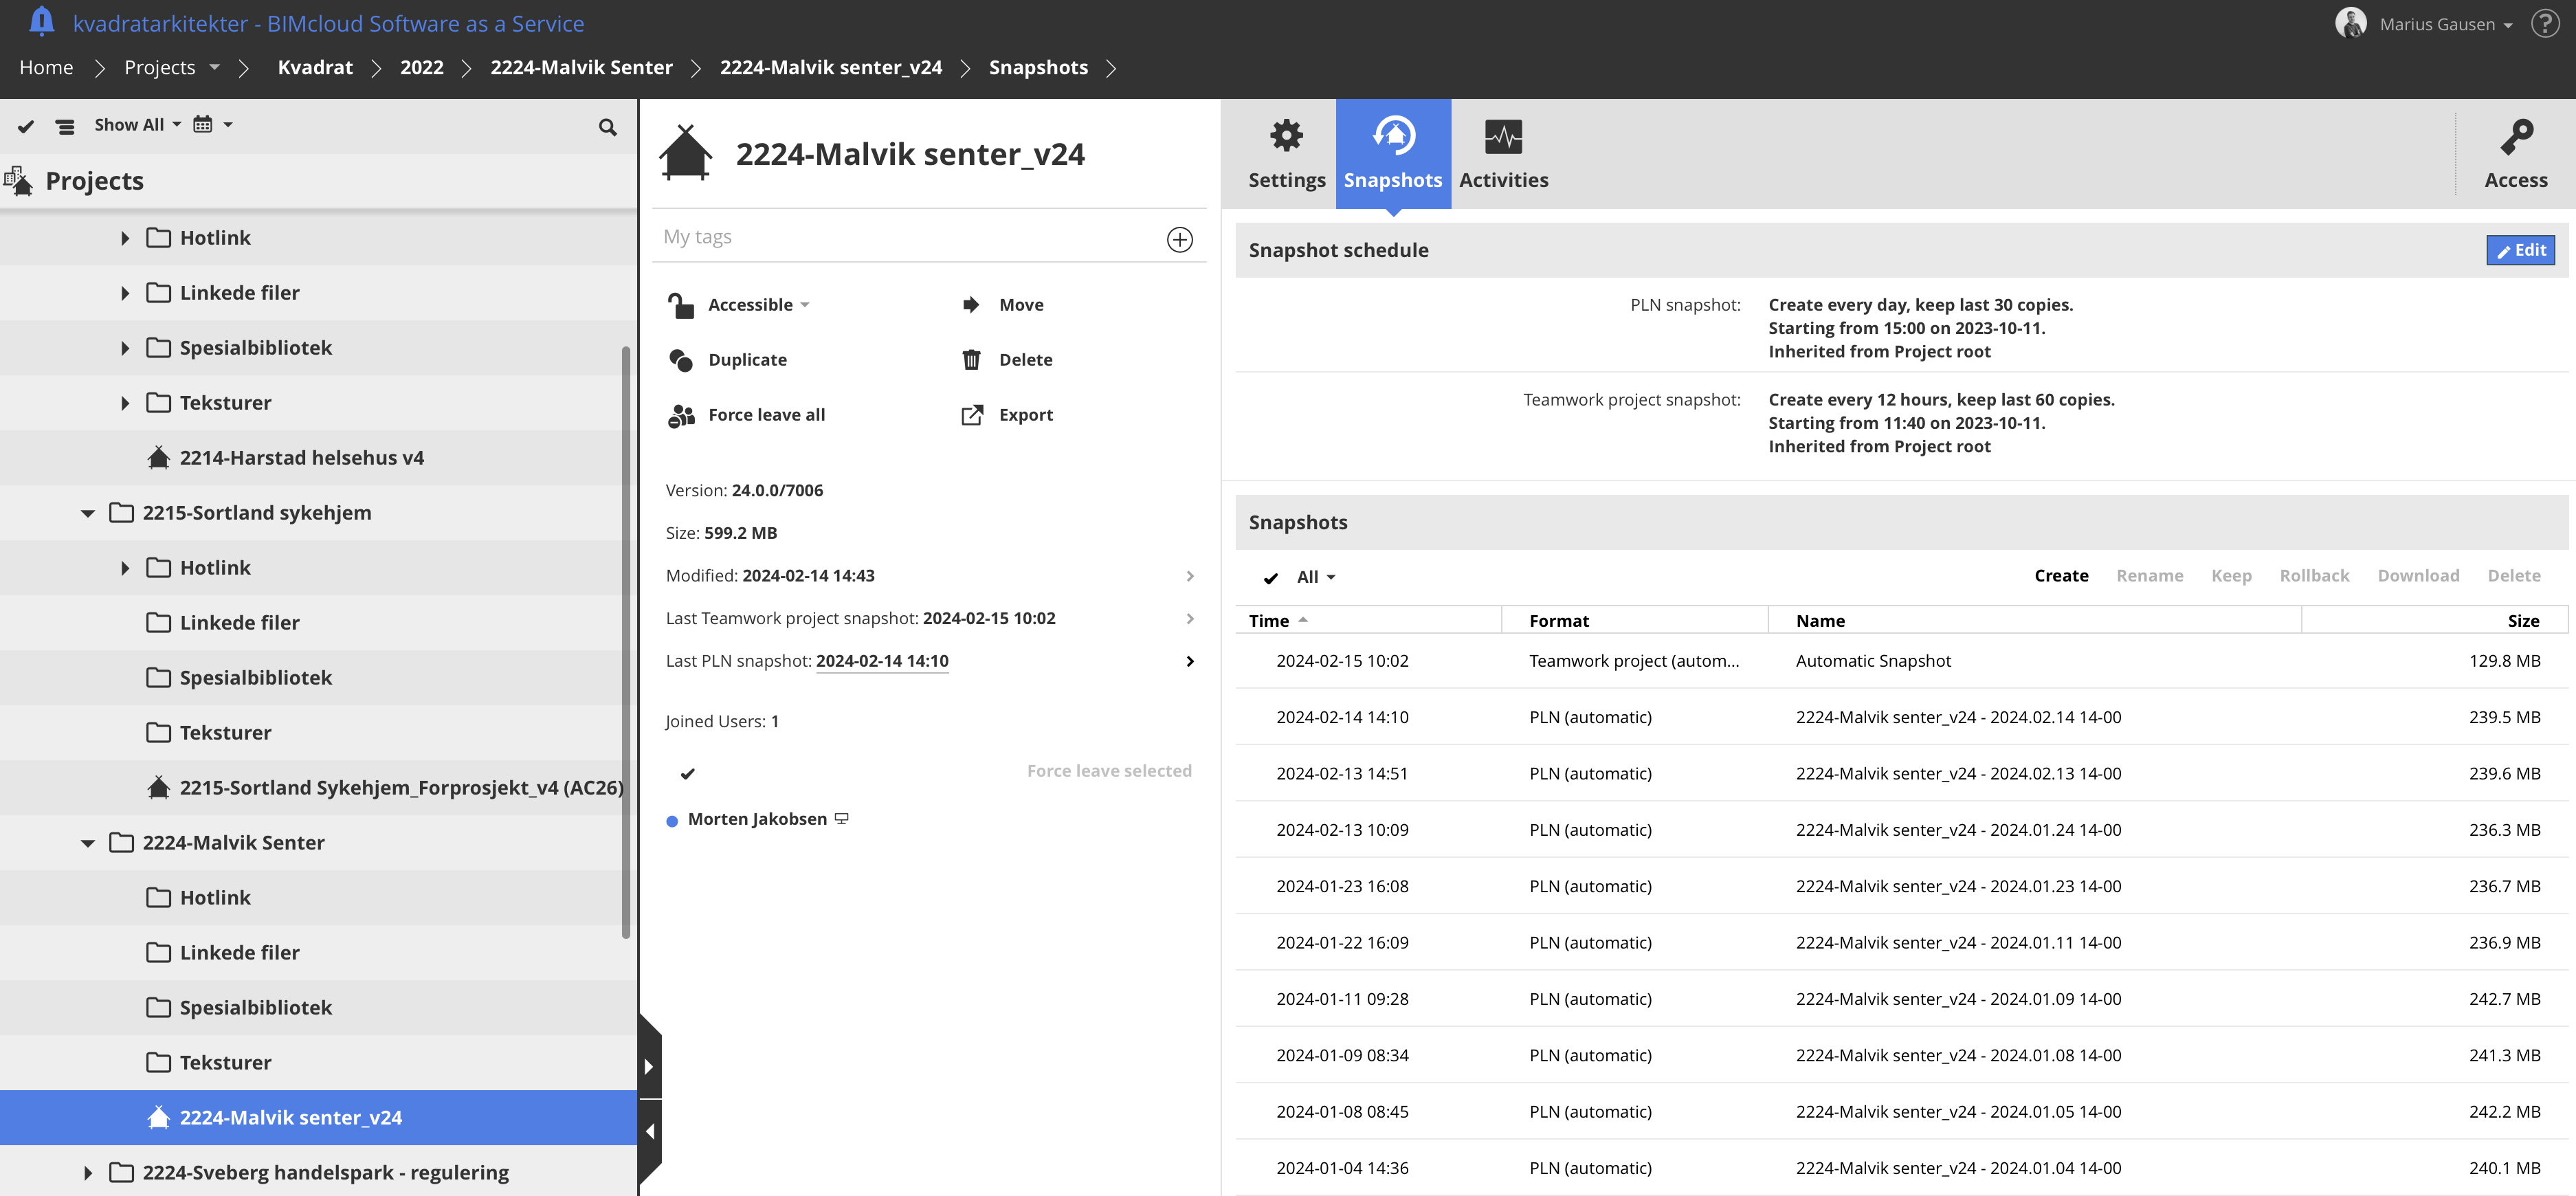Open the Settings tab

click(1286, 154)
